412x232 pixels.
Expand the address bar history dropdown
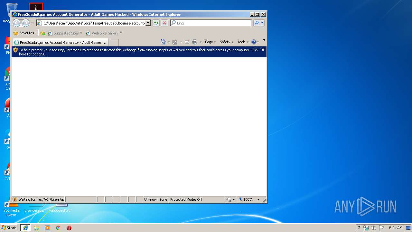coord(148,23)
